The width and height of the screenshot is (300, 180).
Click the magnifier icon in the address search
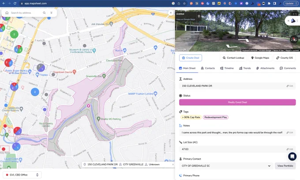[x=44, y=13]
